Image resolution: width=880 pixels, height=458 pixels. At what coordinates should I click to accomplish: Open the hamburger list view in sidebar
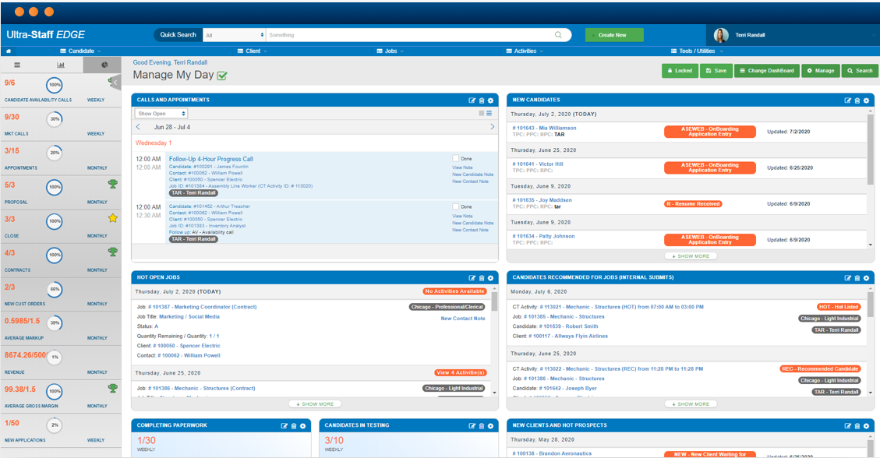[x=17, y=65]
